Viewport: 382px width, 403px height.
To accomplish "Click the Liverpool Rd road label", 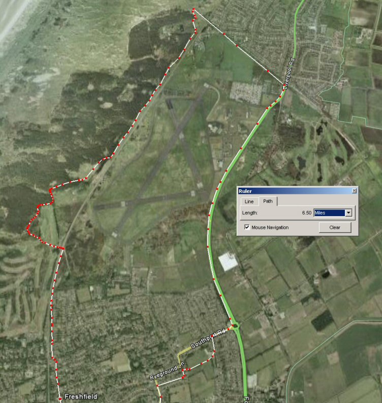I will (x=289, y=74).
